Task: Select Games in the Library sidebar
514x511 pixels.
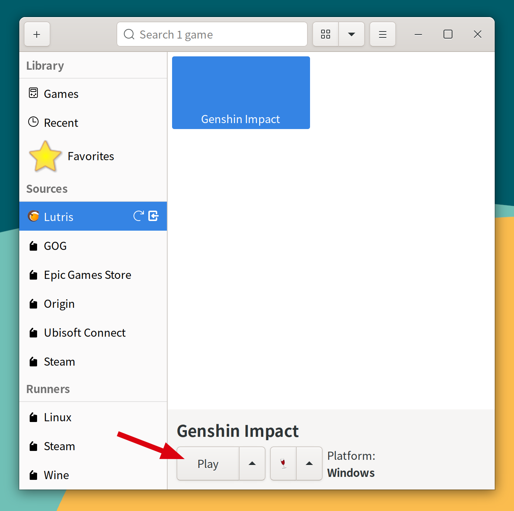Action: point(93,94)
